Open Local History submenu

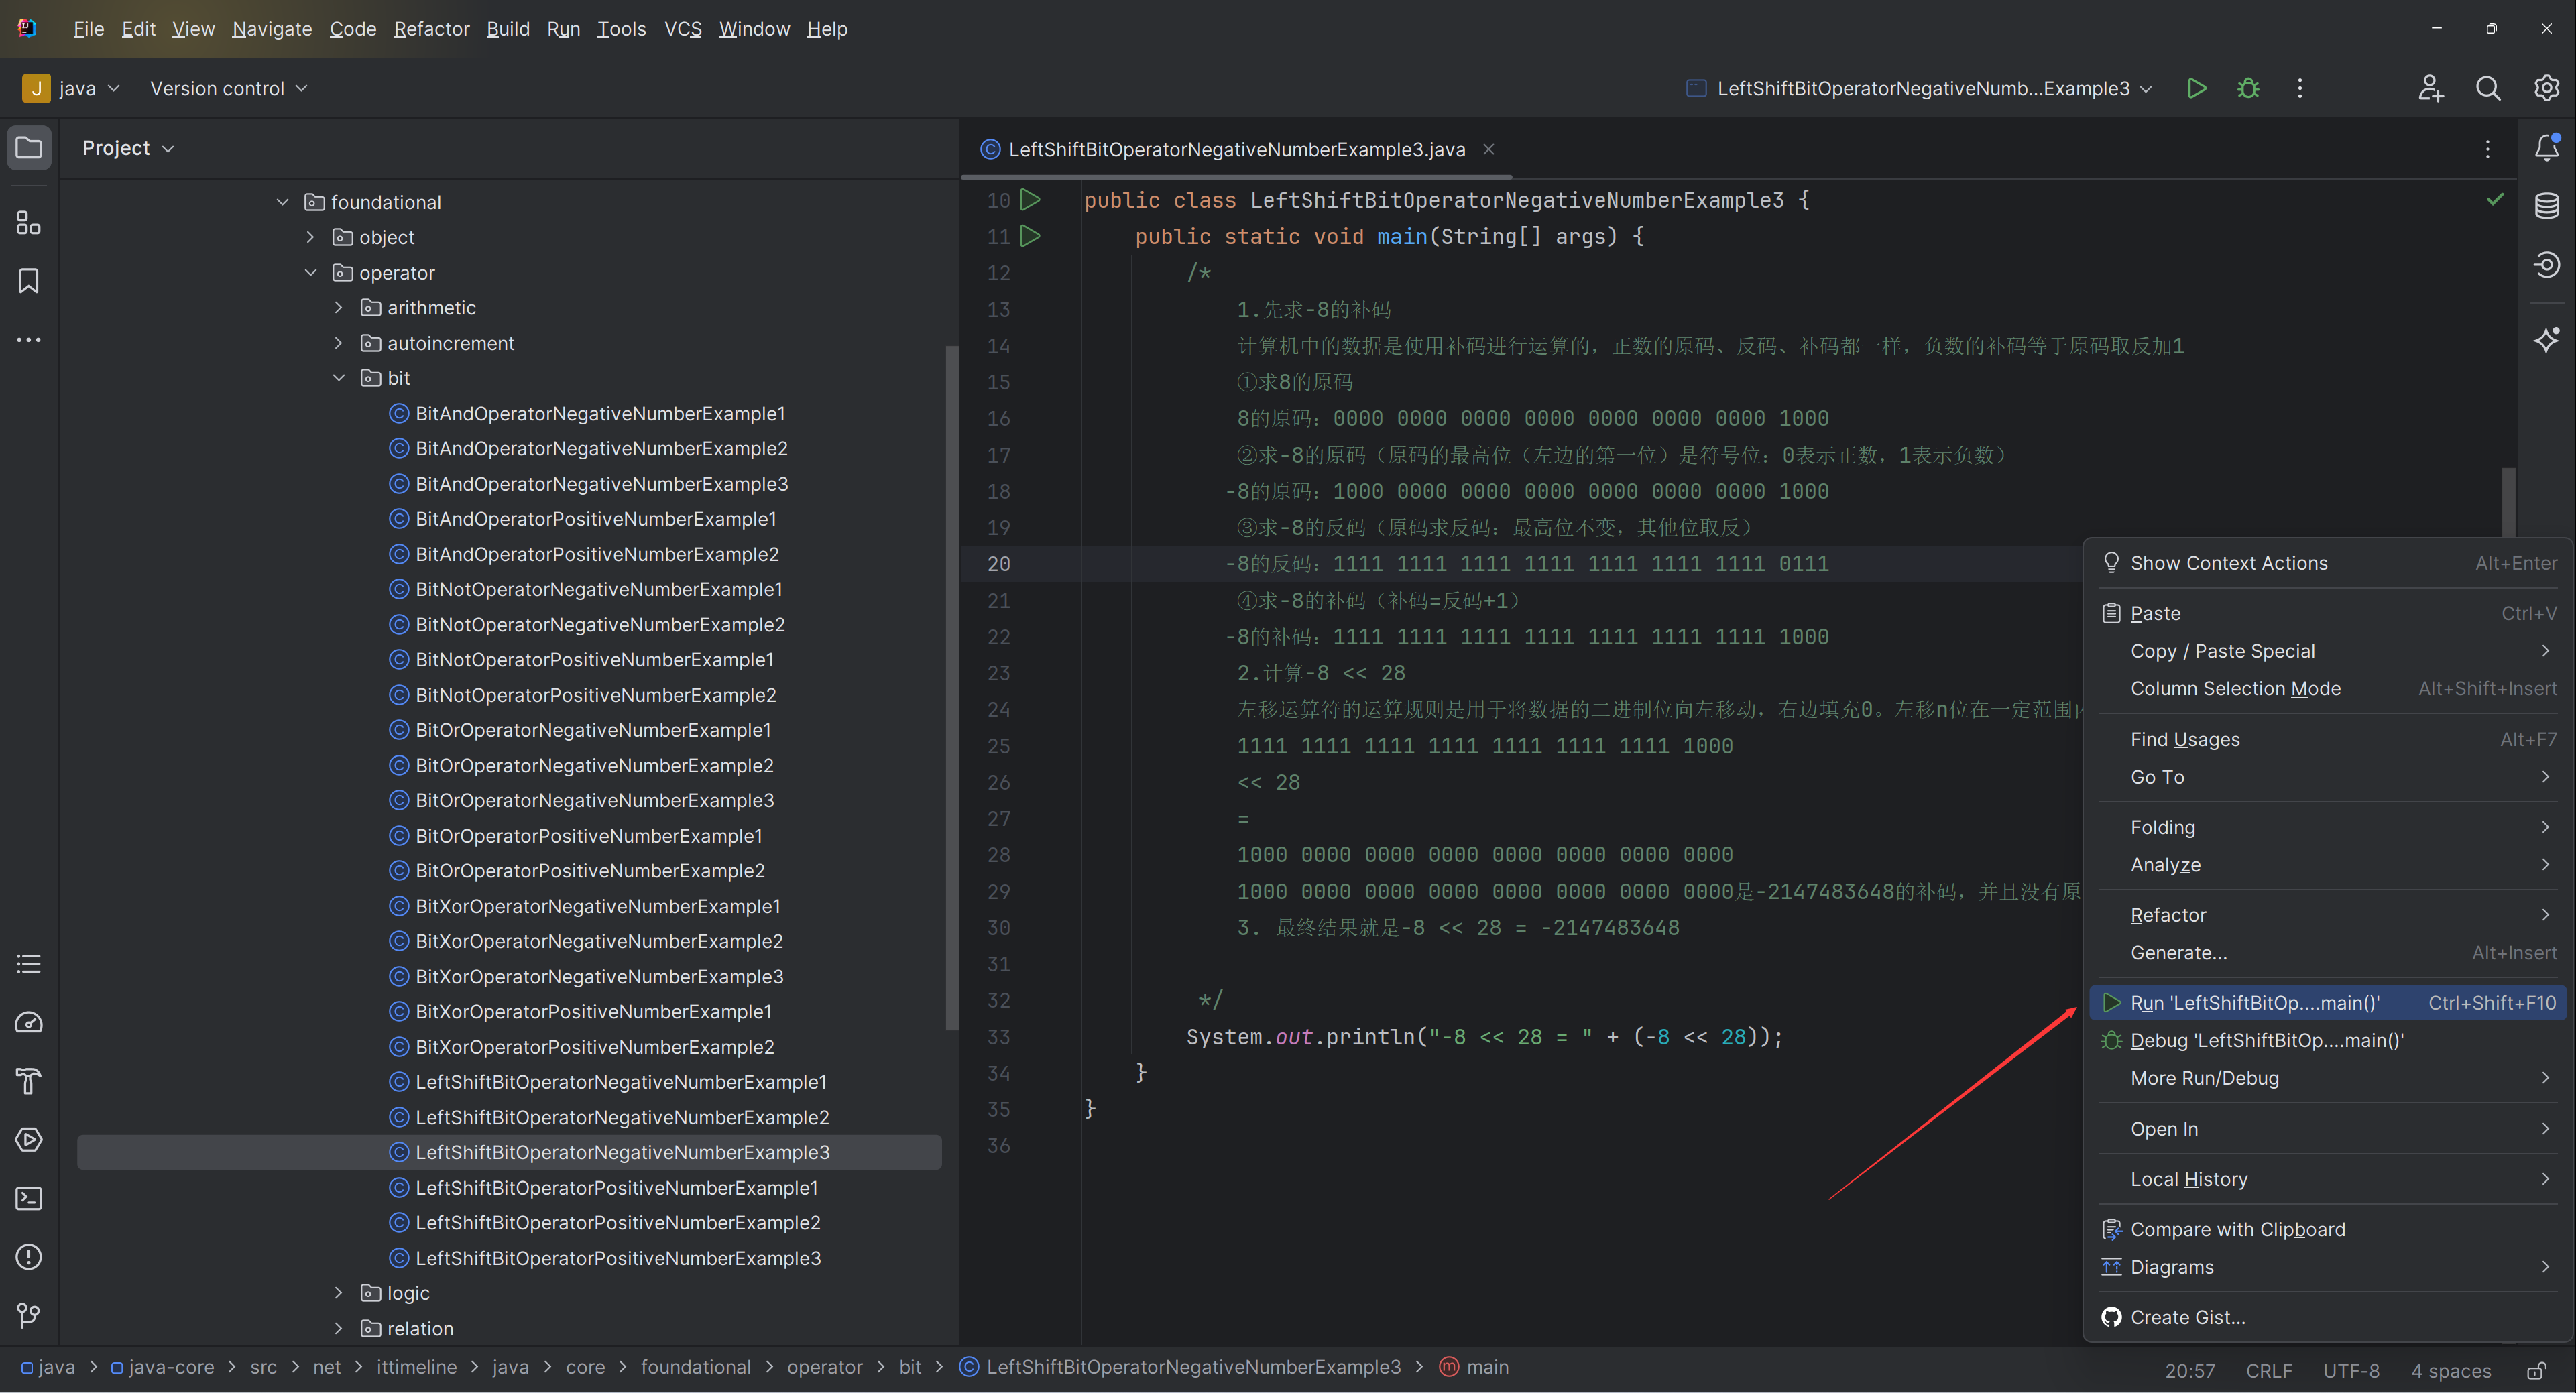pyautogui.click(x=2328, y=1179)
